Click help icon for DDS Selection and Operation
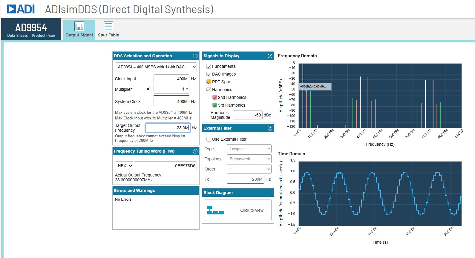 [x=195, y=56]
